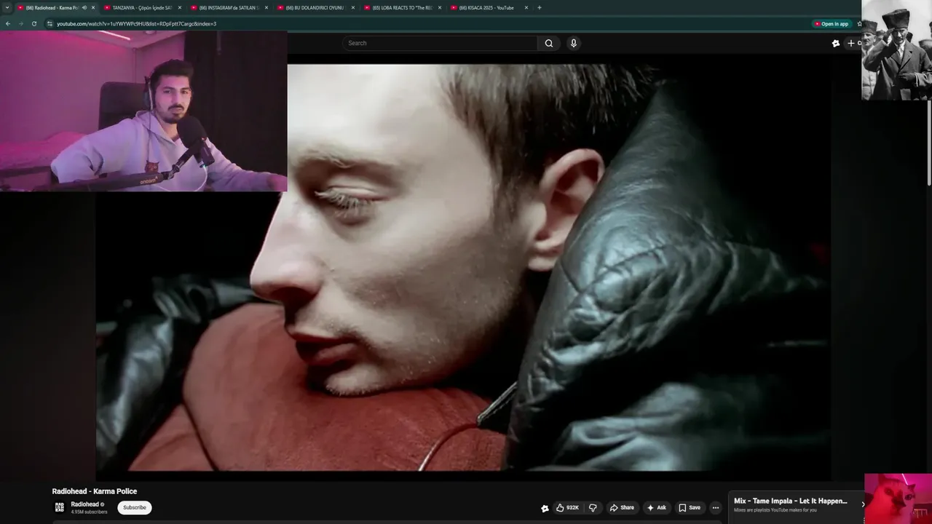Open a new browser tab

540,7
